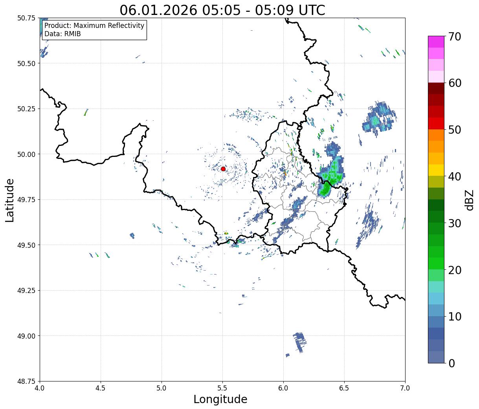The image size is (479, 409).
Task: Click the longitude tick label 6.0
Action: pos(283,388)
